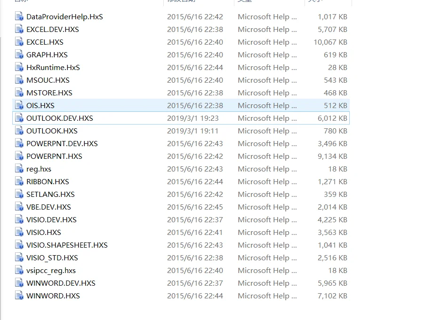Click the icon next to WINWORD.DEV.HXS
The height and width of the screenshot is (320, 433).
[x=19, y=283]
